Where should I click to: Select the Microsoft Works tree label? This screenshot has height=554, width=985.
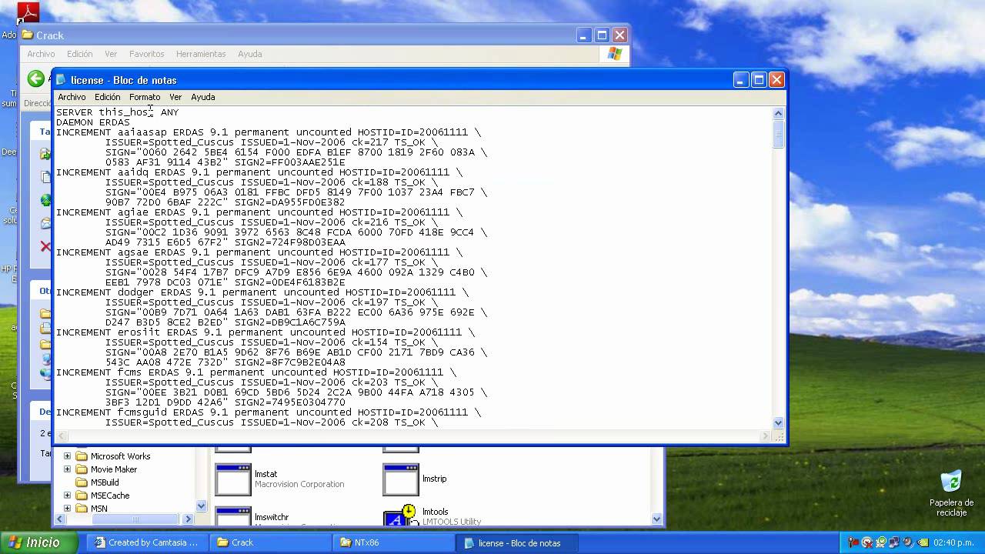[x=120, y=456]
